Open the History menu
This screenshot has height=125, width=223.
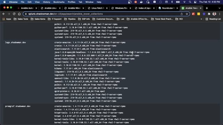tap(46, 2)
